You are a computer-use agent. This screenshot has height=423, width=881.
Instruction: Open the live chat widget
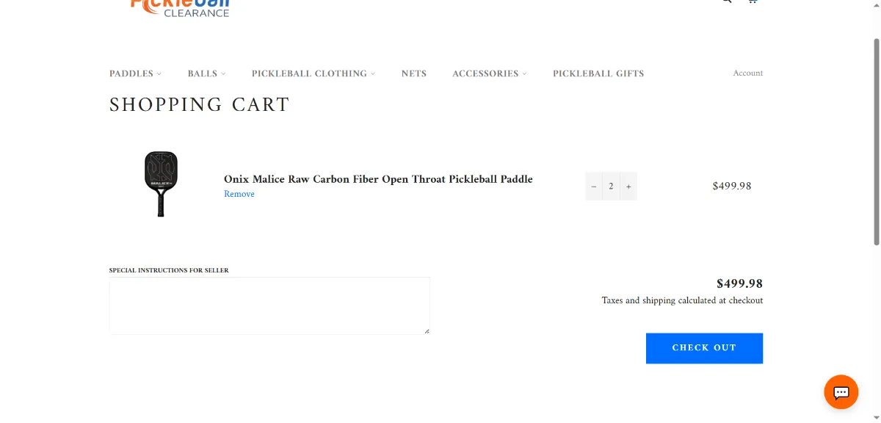pyautogui.click(x=841, y=391)
